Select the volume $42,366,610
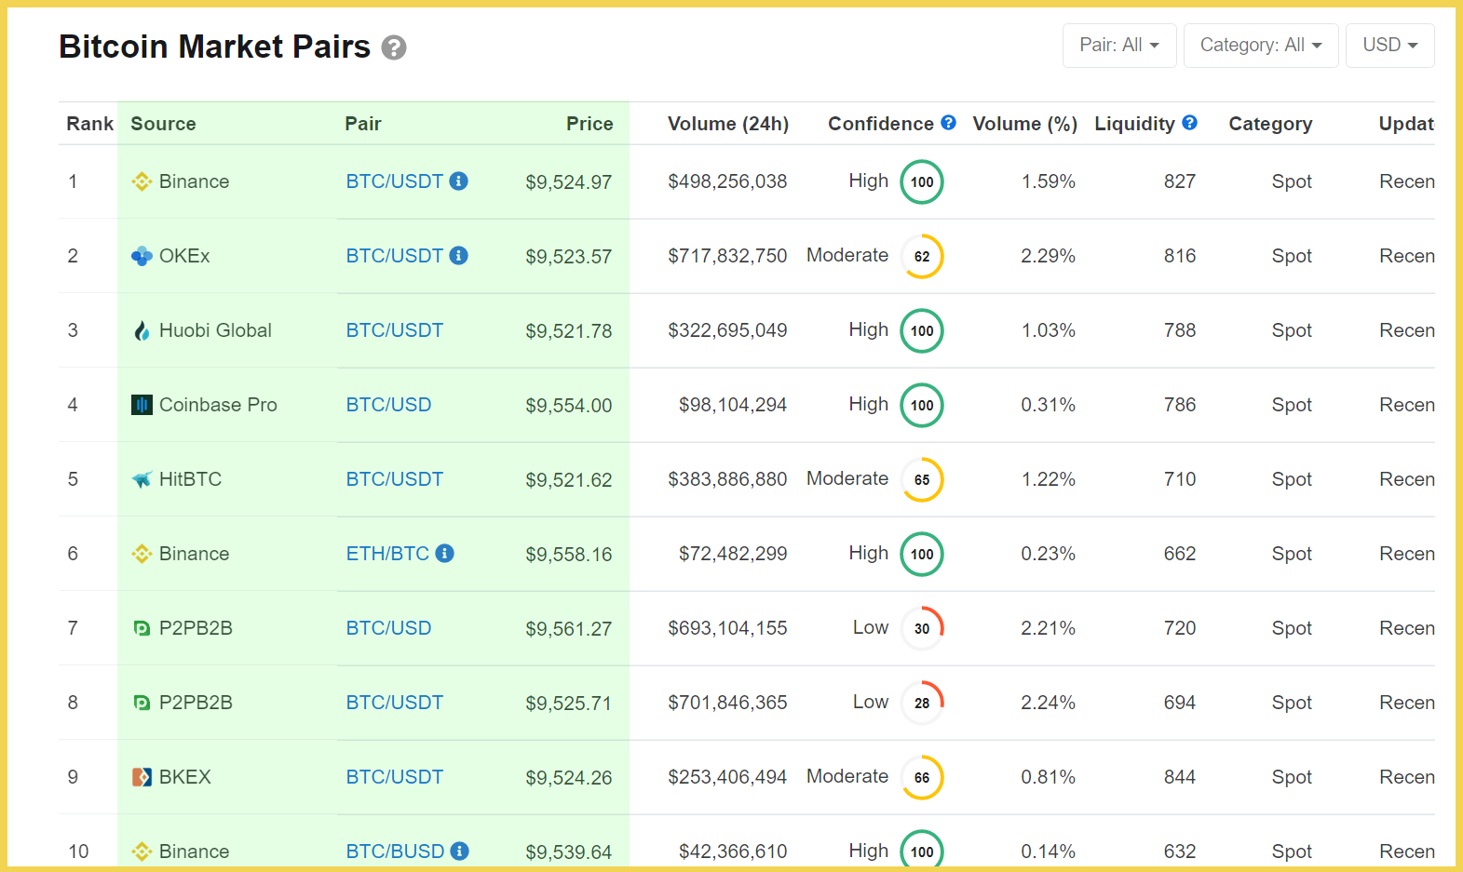This screenshot has height=872, width=1463. [733, 852]
